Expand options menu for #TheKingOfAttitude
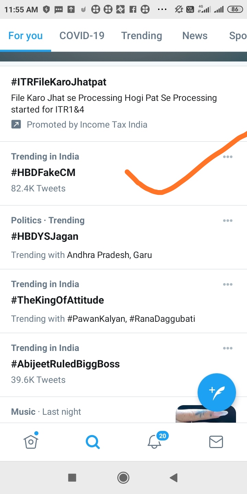247x494 pixels. [x=228, y=284]
